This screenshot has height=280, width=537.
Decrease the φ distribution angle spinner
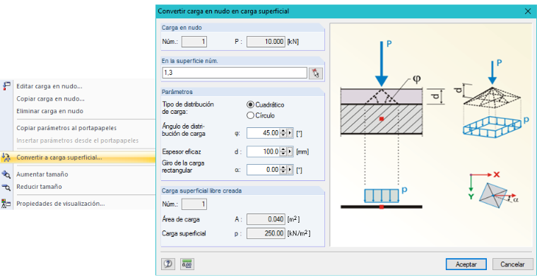coord(283,135)
